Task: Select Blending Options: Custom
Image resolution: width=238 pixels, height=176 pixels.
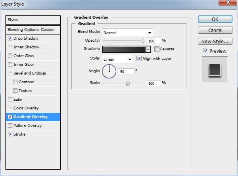Action: (x=33, y=30)
